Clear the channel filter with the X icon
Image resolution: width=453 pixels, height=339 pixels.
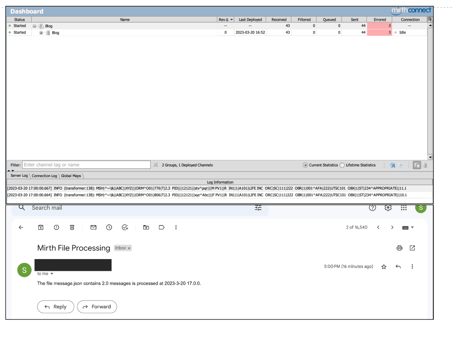click(156, 165)
